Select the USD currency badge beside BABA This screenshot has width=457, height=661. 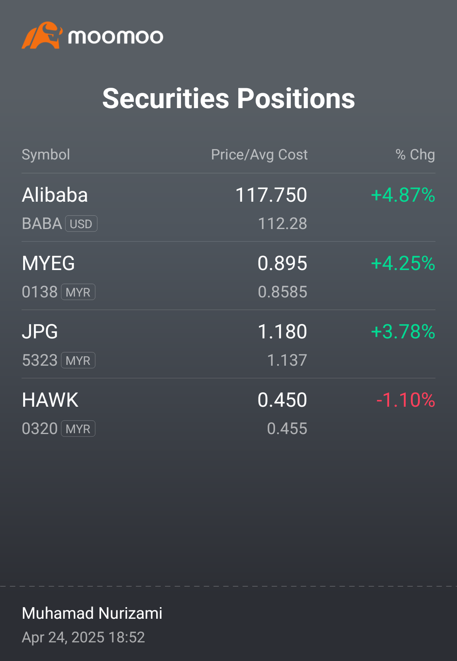(81, 224)
